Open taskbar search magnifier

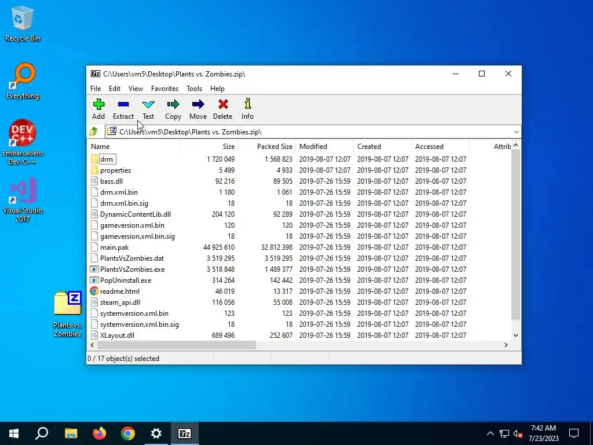(x=42, y=433)
